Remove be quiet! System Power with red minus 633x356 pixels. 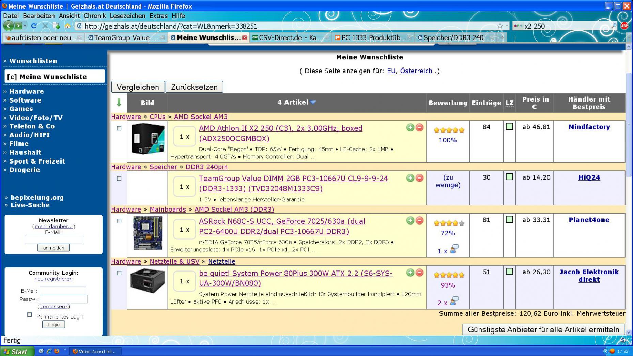419,273
